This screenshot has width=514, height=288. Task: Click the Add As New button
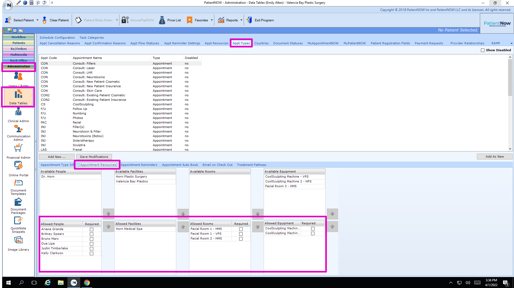click(x=495, y=156)
